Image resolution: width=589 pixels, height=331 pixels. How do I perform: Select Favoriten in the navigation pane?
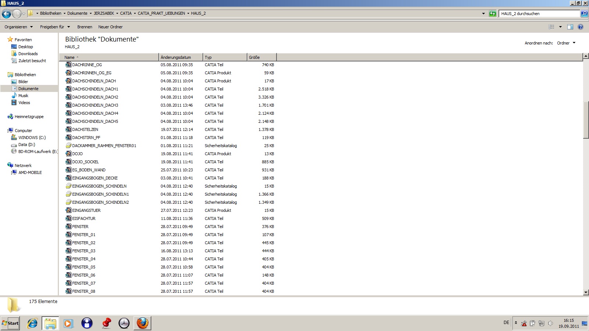[23, 40]
